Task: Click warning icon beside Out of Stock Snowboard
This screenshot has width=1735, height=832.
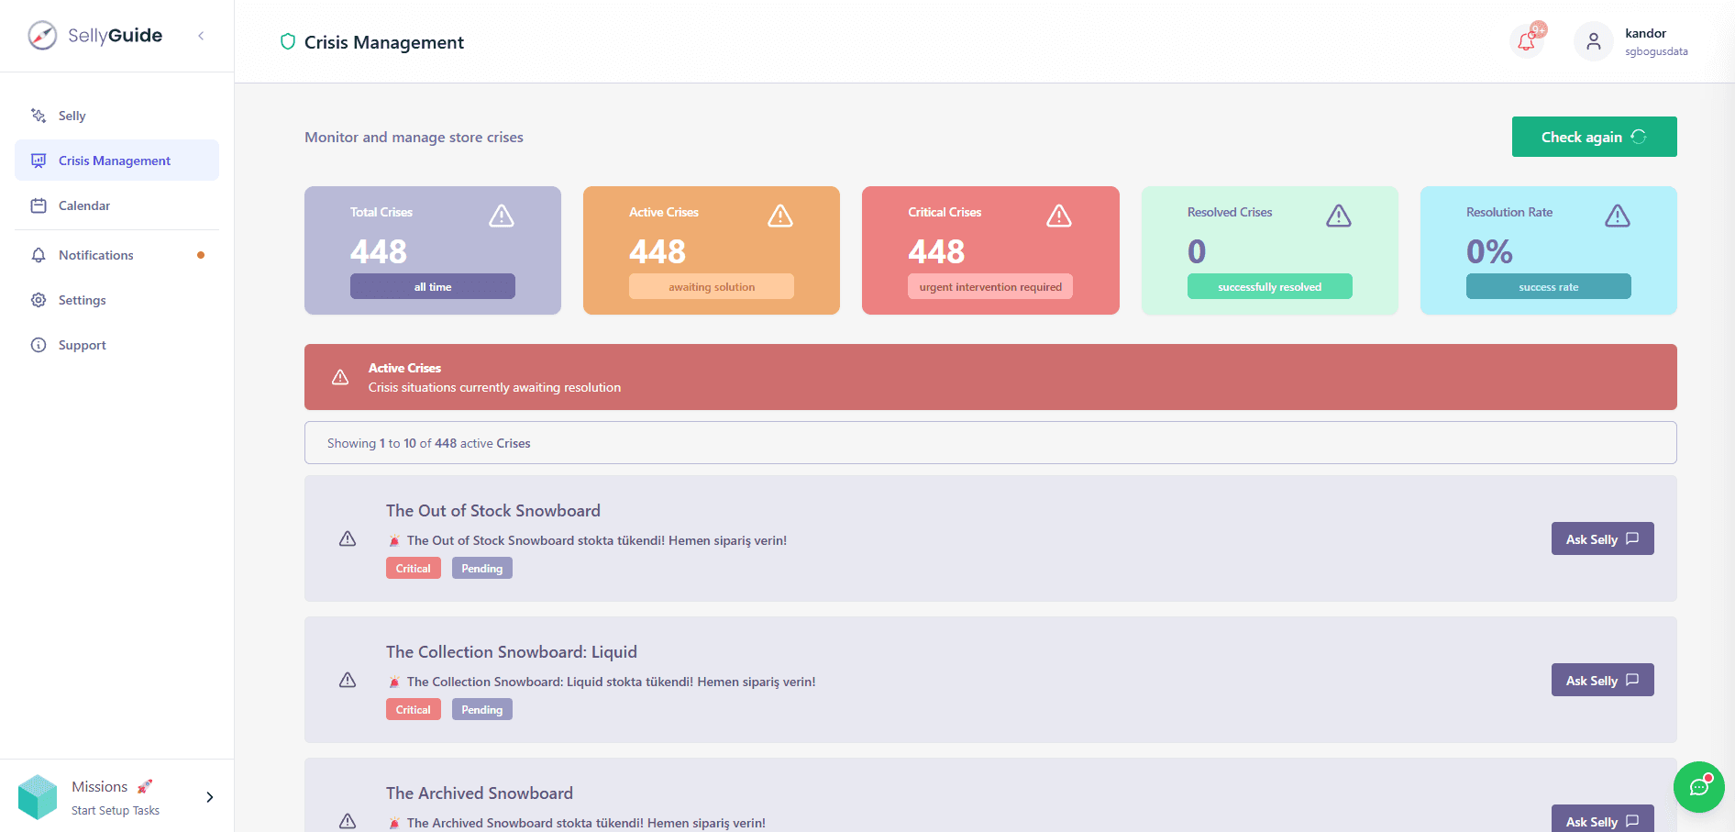Action: point(348,538)
